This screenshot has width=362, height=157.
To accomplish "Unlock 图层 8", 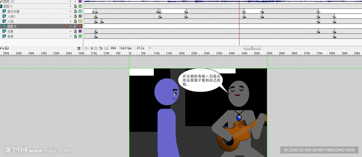I will point(75,26).
